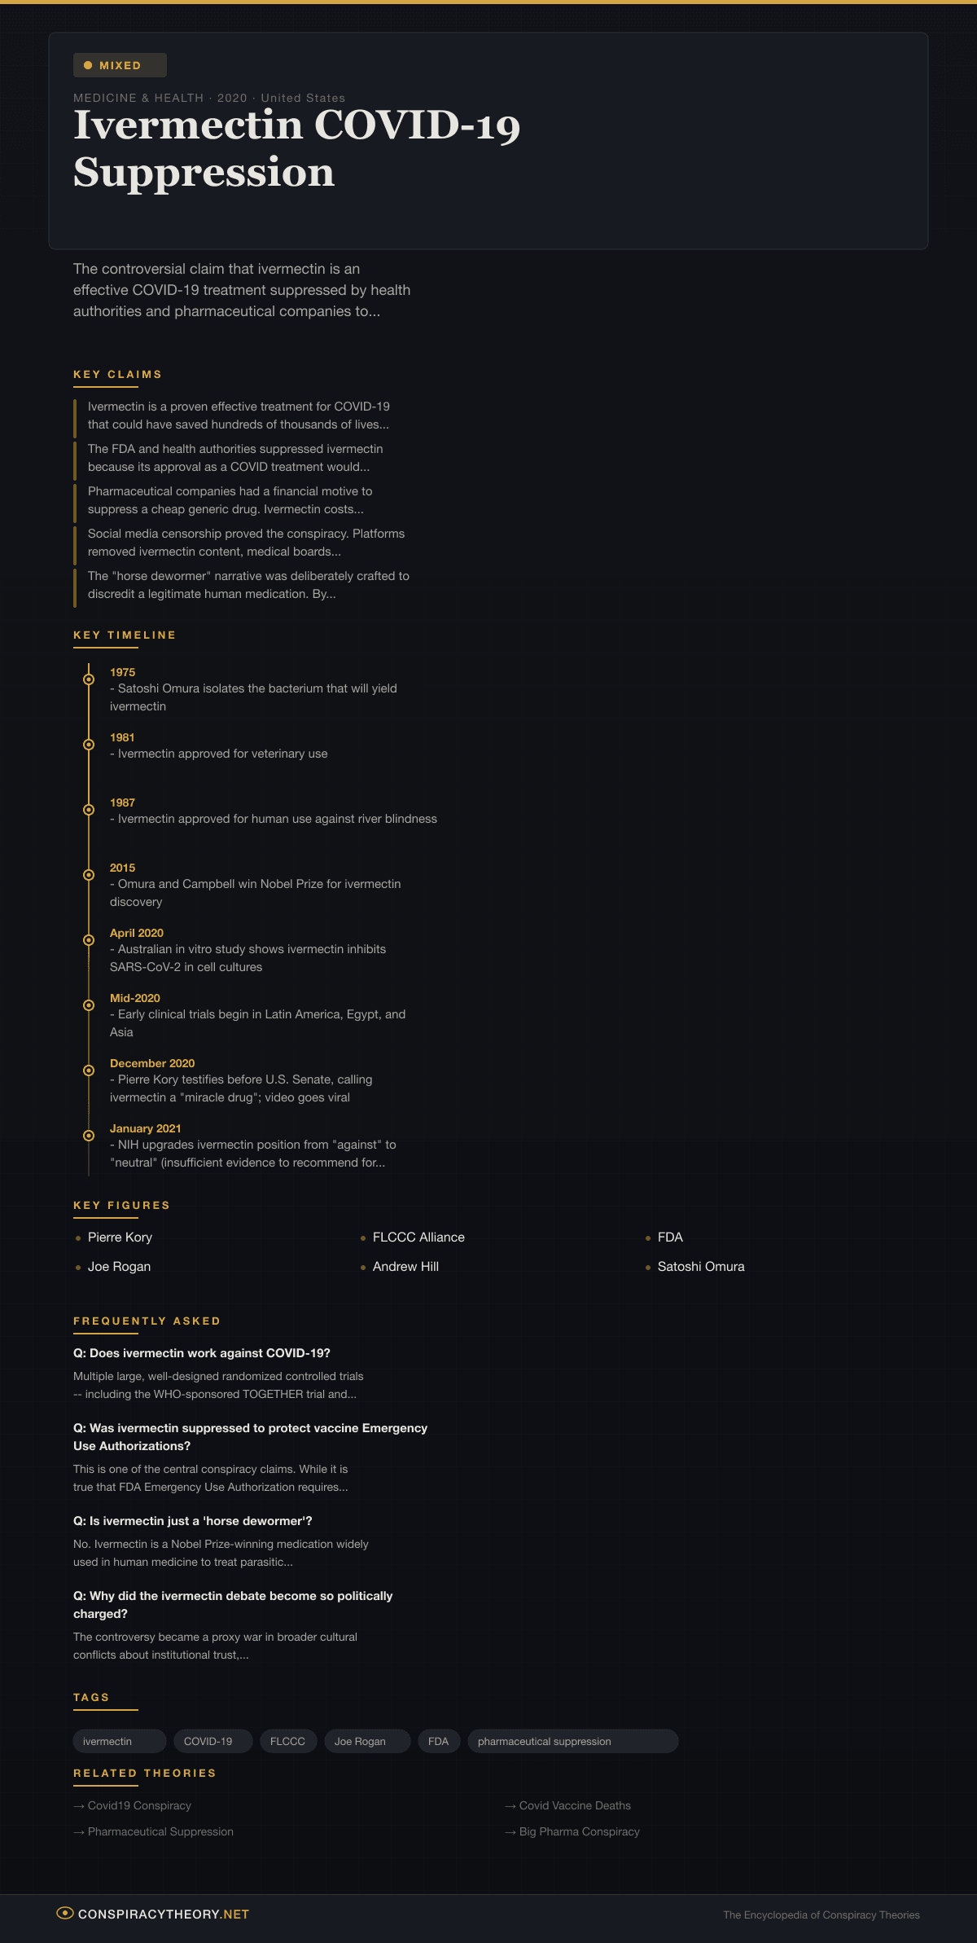Viewport: 977px width, 1943px height.
Task: Open the Big Pharma Conspiracy link
Action: pyautogui.click(x=579, y=1831)
